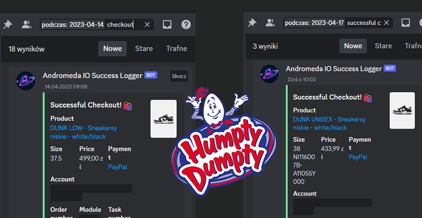Open the DUNK UNISEX Sneakersy product link
The image size is (422, 218).
[329, 123]
